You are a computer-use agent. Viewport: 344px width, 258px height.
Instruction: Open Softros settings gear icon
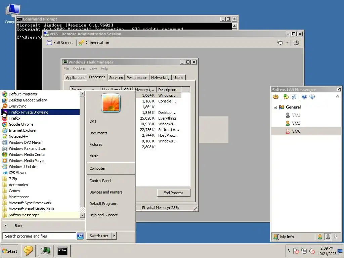coord(276,97)
